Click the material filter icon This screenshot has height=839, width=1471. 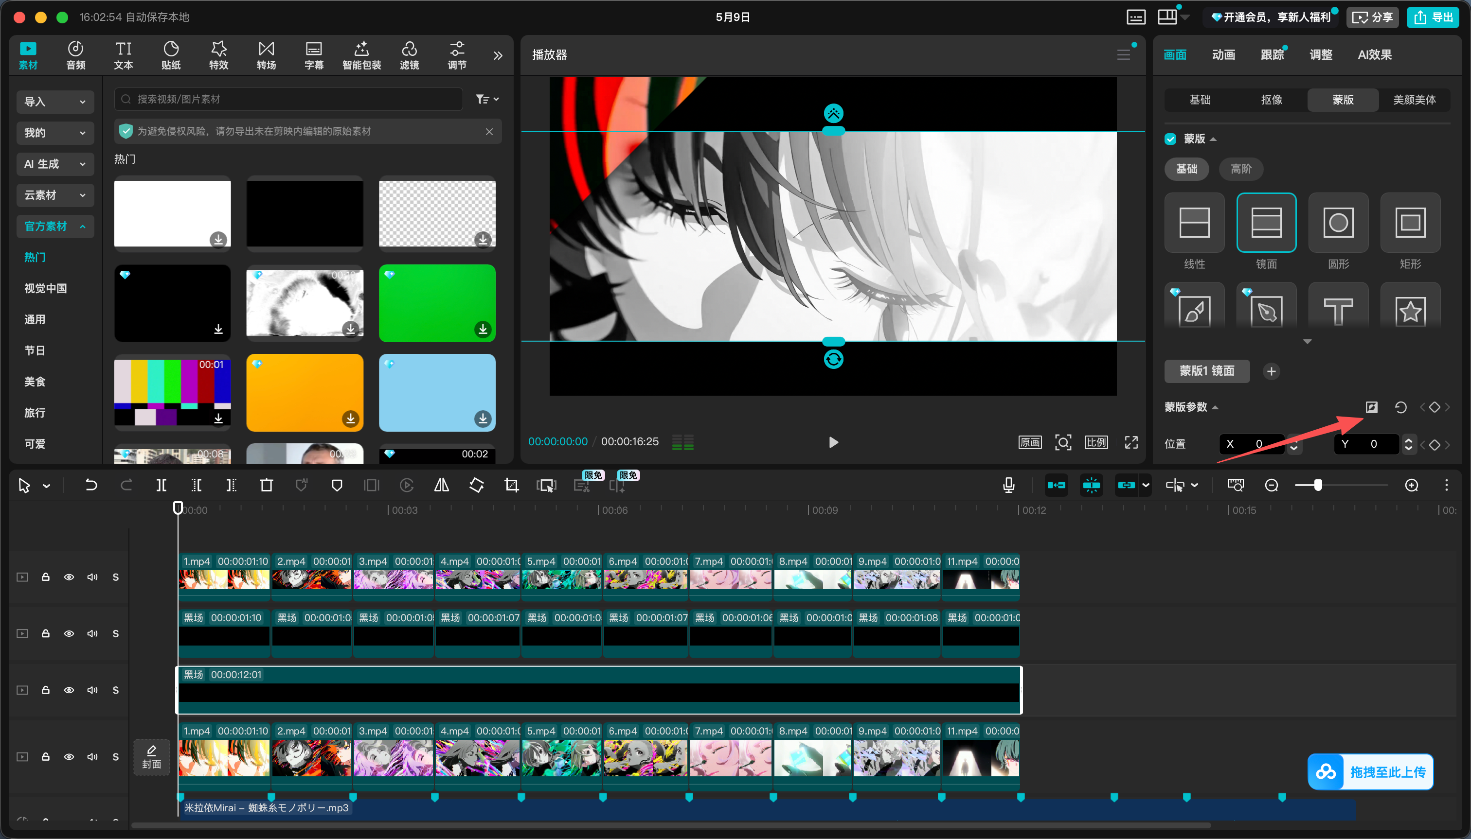pyautogui.click(x=487, y=99)
